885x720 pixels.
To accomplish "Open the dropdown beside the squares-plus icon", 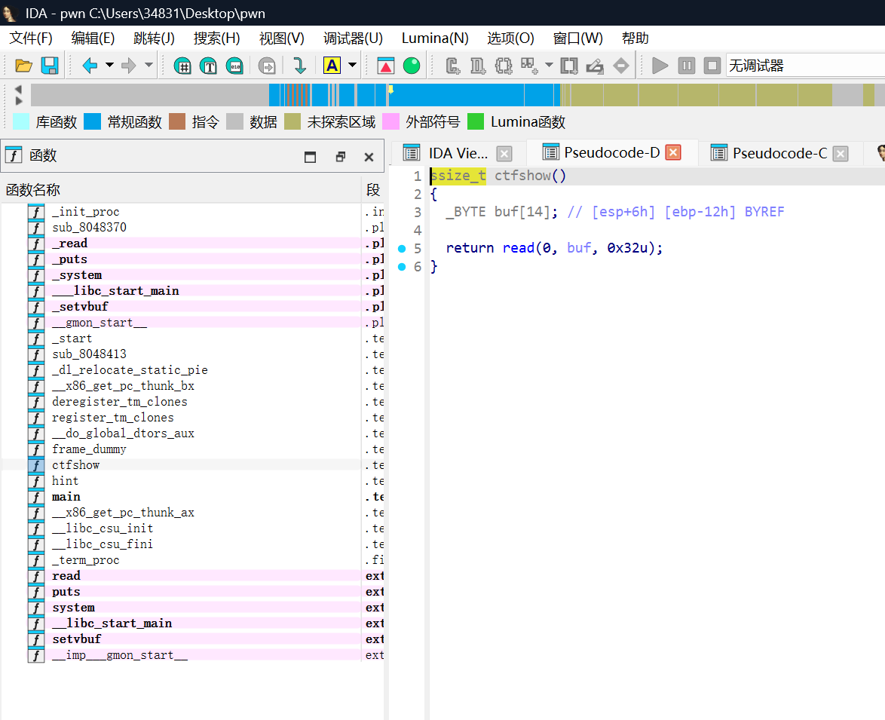I will (549, 66).
